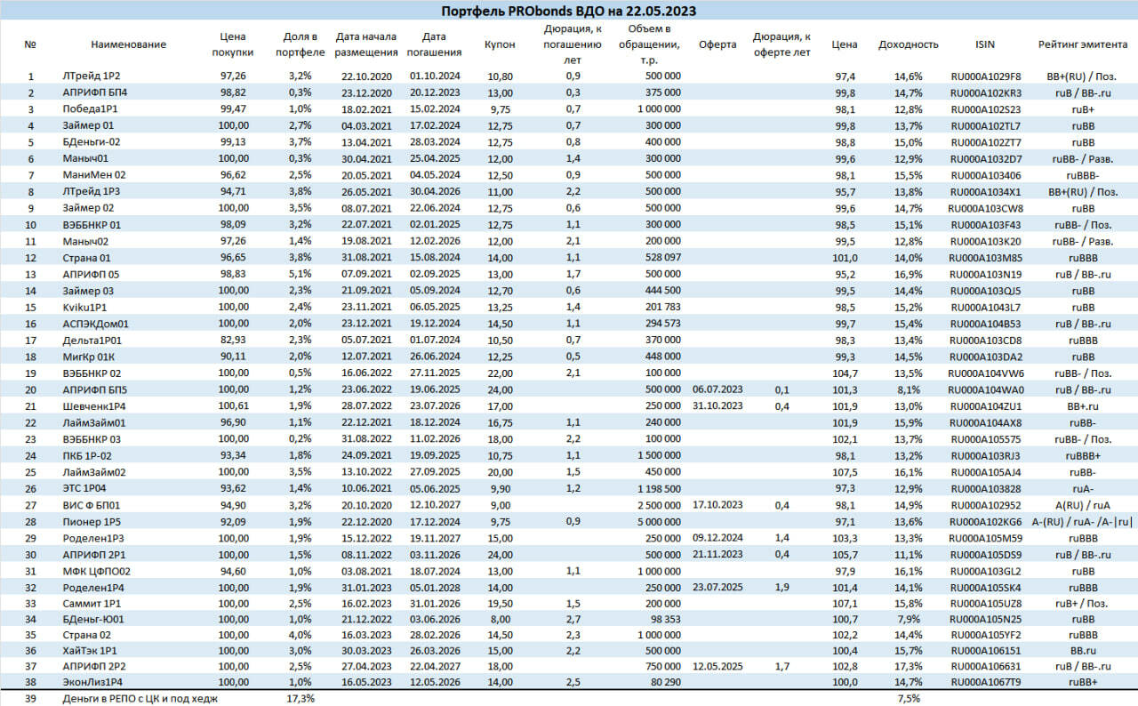The image size is (1138, 706).
Task: Select the volume value "528 097"
Action: [x=662, y=257]
